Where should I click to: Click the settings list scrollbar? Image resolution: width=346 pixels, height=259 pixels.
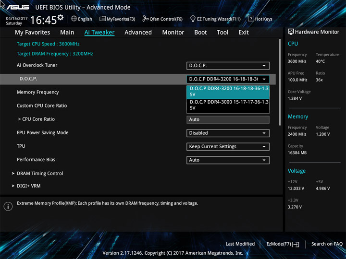280,82
